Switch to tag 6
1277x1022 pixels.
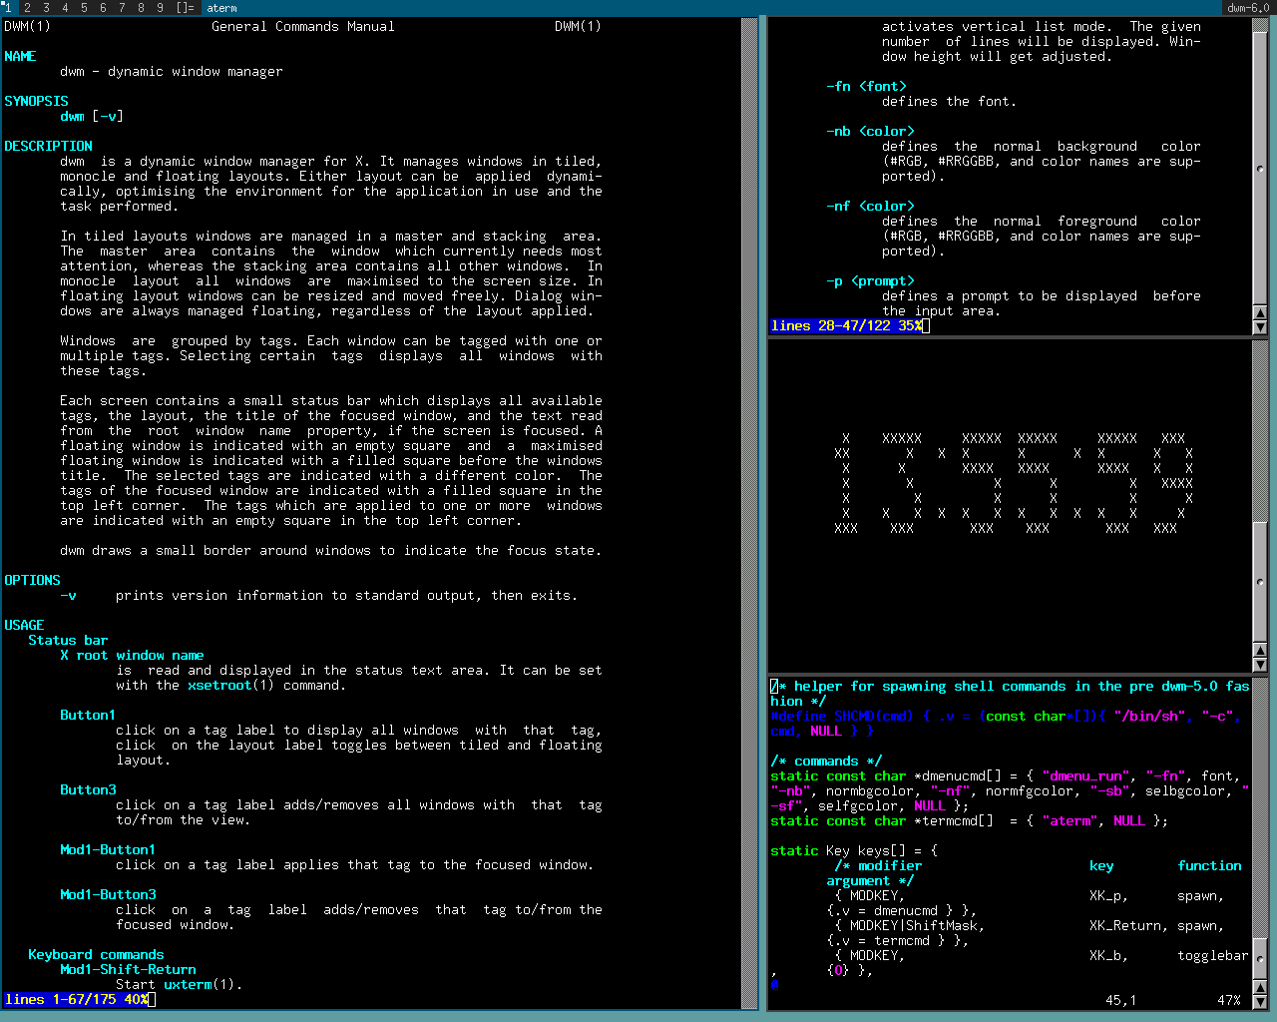103,8
